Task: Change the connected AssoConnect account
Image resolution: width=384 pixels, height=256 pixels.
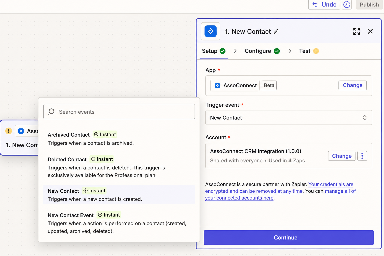Action: tap(342, 156)
